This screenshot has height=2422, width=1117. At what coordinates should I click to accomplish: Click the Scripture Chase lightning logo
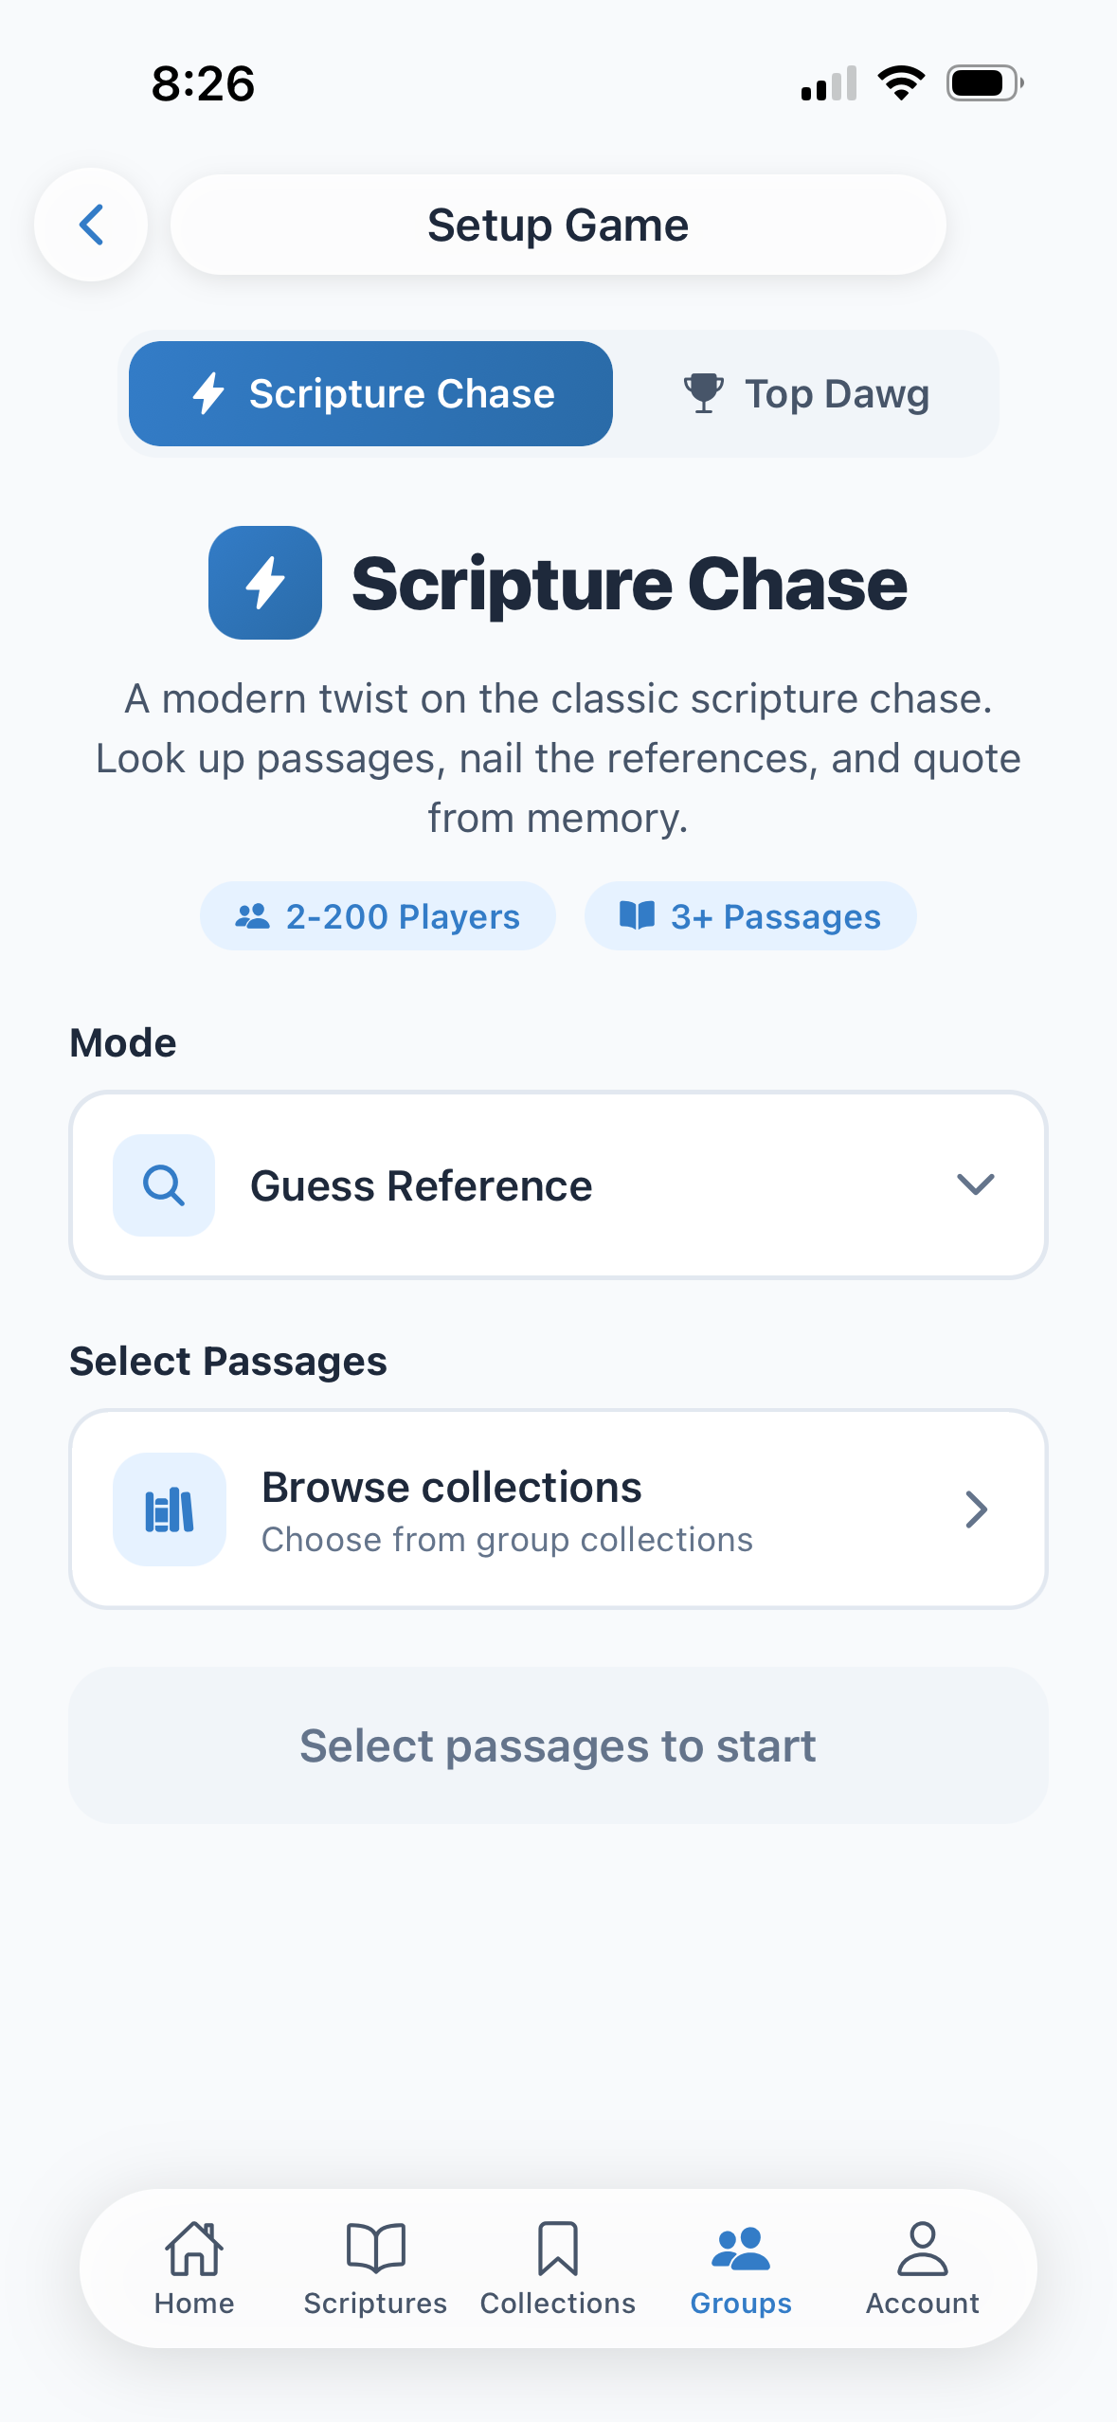[x=265, y=583]
